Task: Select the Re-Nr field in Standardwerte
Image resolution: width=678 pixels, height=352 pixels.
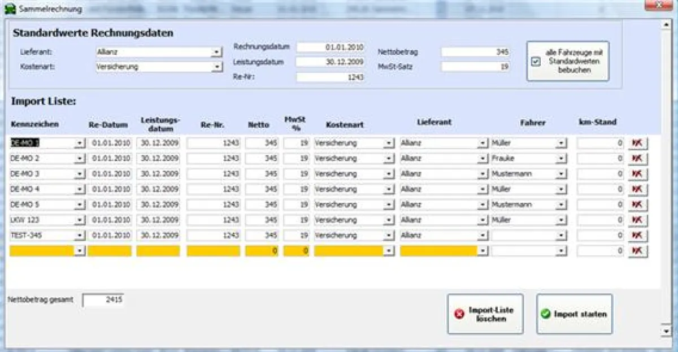Action: pos(331,77)
